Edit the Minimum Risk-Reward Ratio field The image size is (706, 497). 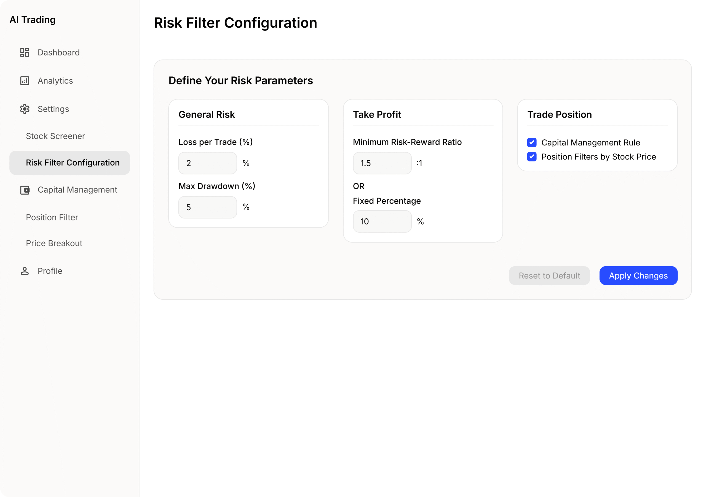[382, 163]
